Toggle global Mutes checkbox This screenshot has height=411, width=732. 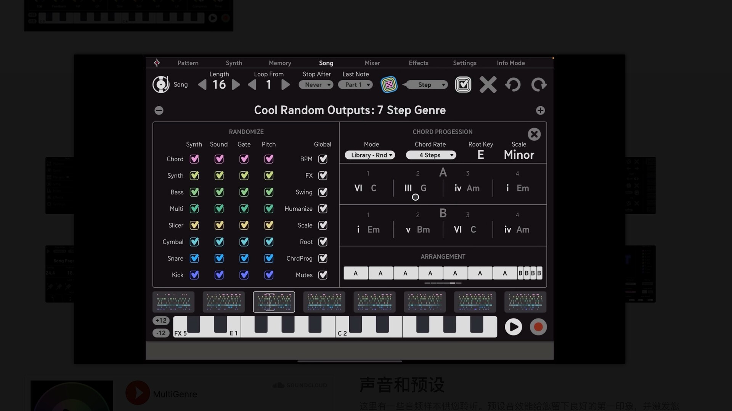pos(323,275)
